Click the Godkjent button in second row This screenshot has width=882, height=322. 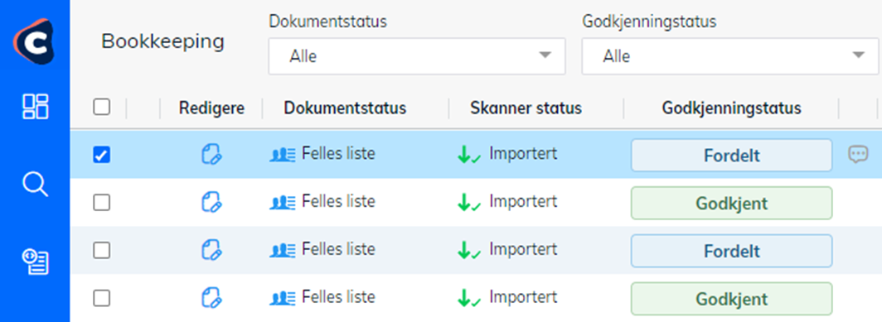point(731,203)
